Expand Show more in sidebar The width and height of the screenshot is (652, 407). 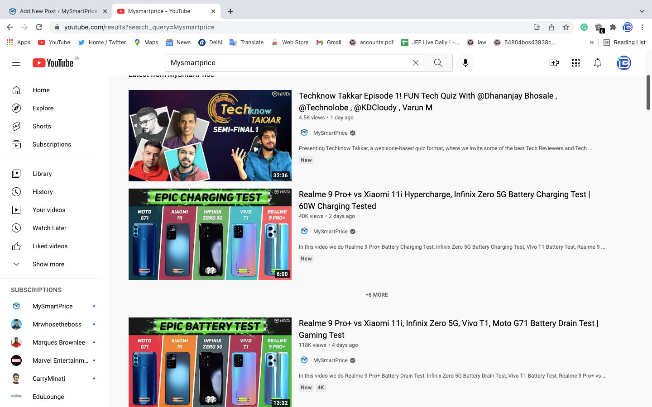[x=51, y=264]
